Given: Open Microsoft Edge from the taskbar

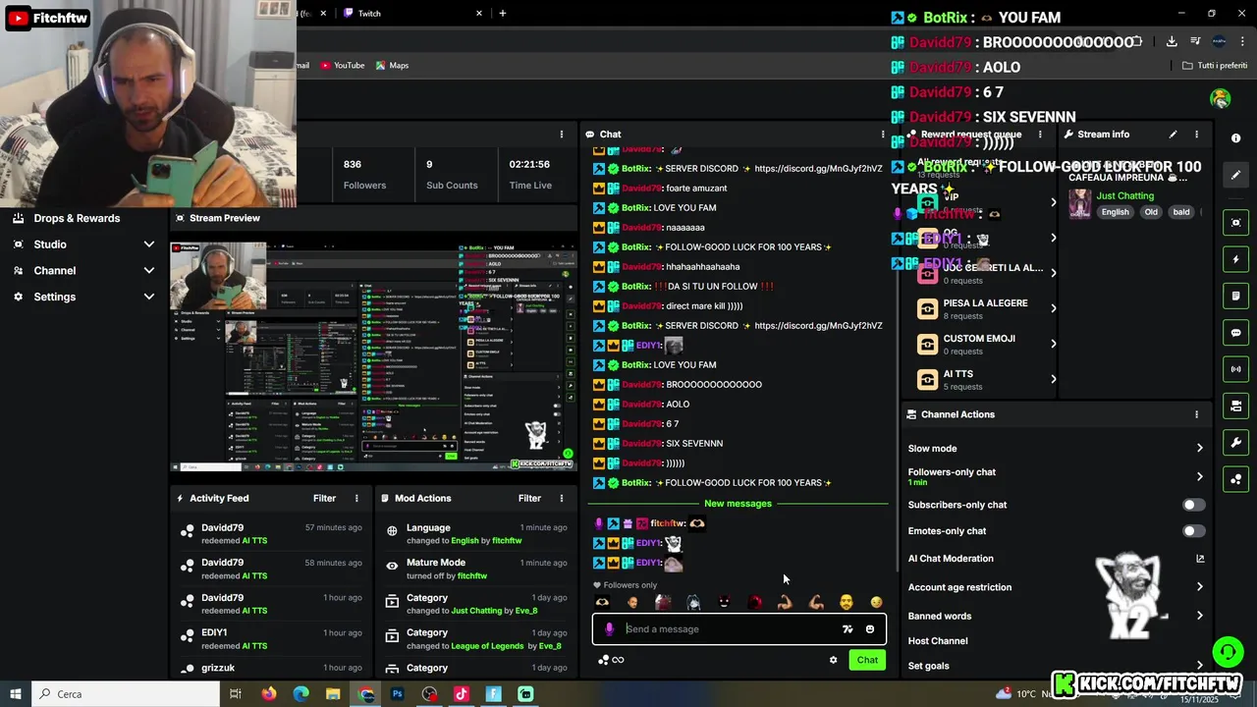Looking at the screenshot, I should coord(301,694).
